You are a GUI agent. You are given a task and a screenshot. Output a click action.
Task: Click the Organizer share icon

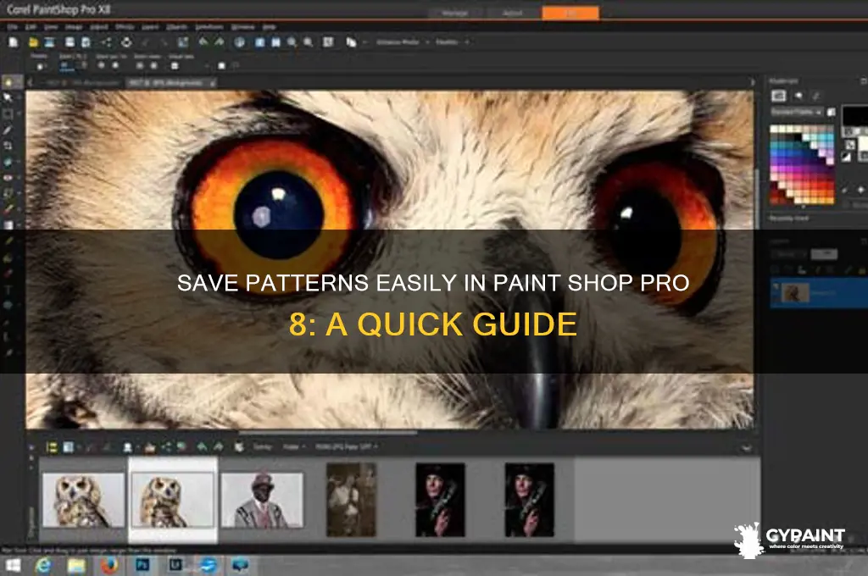coord(167,446)
